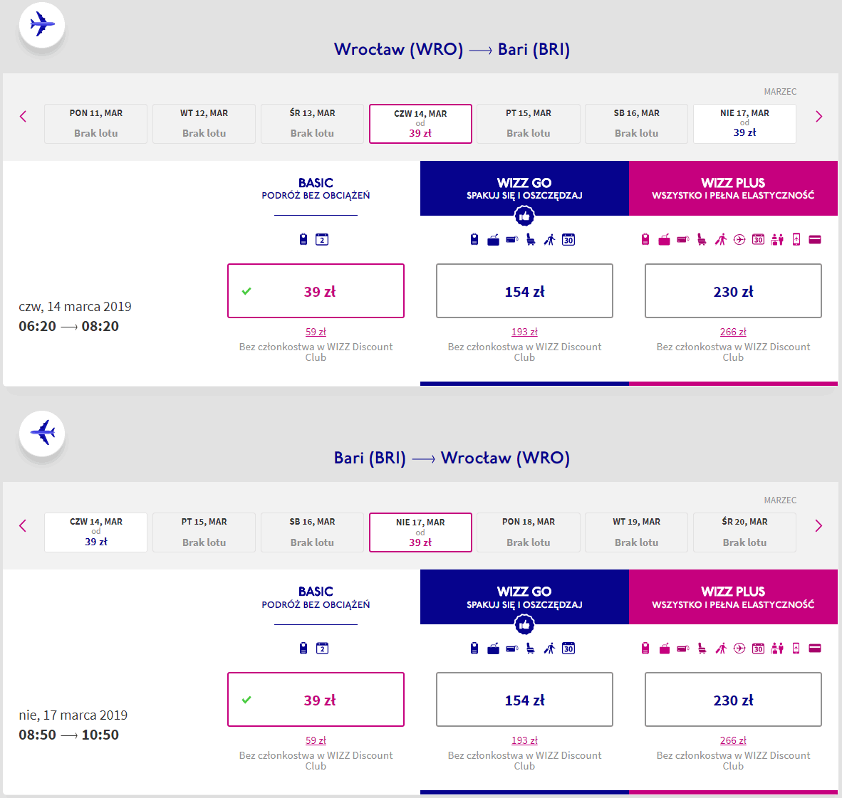Choose CZW 14, MAR return date tab

95,532
